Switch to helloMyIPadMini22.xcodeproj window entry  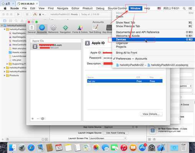(x=154, y=65)
